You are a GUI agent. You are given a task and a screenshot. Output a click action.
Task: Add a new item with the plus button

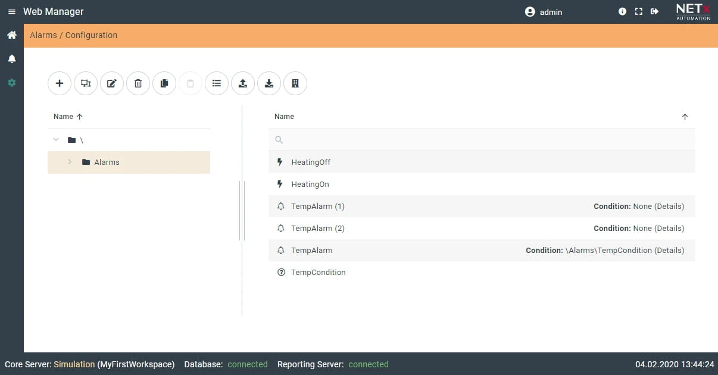pyautogui.click(x=60, y=83)
